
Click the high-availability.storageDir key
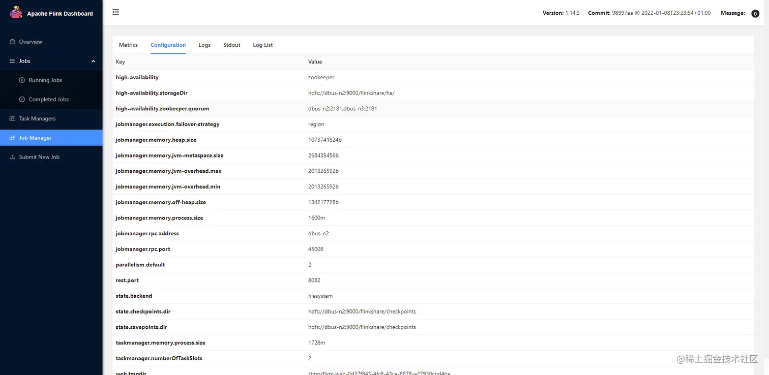pos(152,93)
